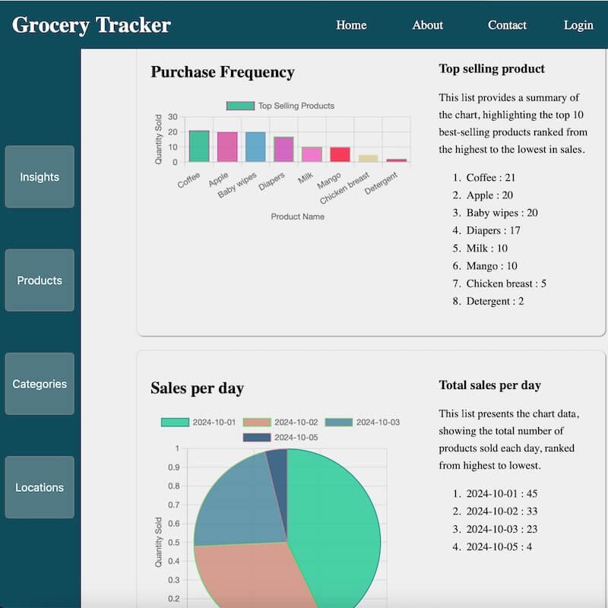Select the '2024-10-02 : 33' list entry
This screenshot has height=608, width=608.
click(502, 511)
